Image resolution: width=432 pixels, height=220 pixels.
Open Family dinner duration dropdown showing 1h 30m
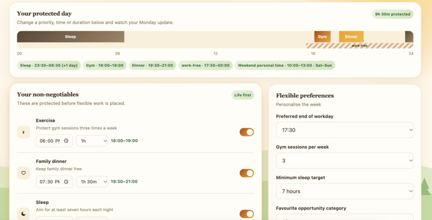pyautogui.click(x=92, y=182)
